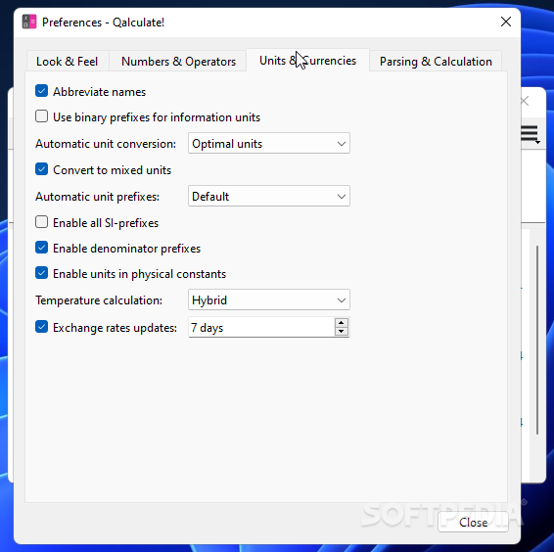Click the Automatic unit prefixes label
Image resolution: width=554 pixels, height=552 pixels.
(98, 197)
